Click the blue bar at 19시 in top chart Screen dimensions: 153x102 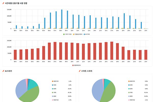tap(124, 21)
